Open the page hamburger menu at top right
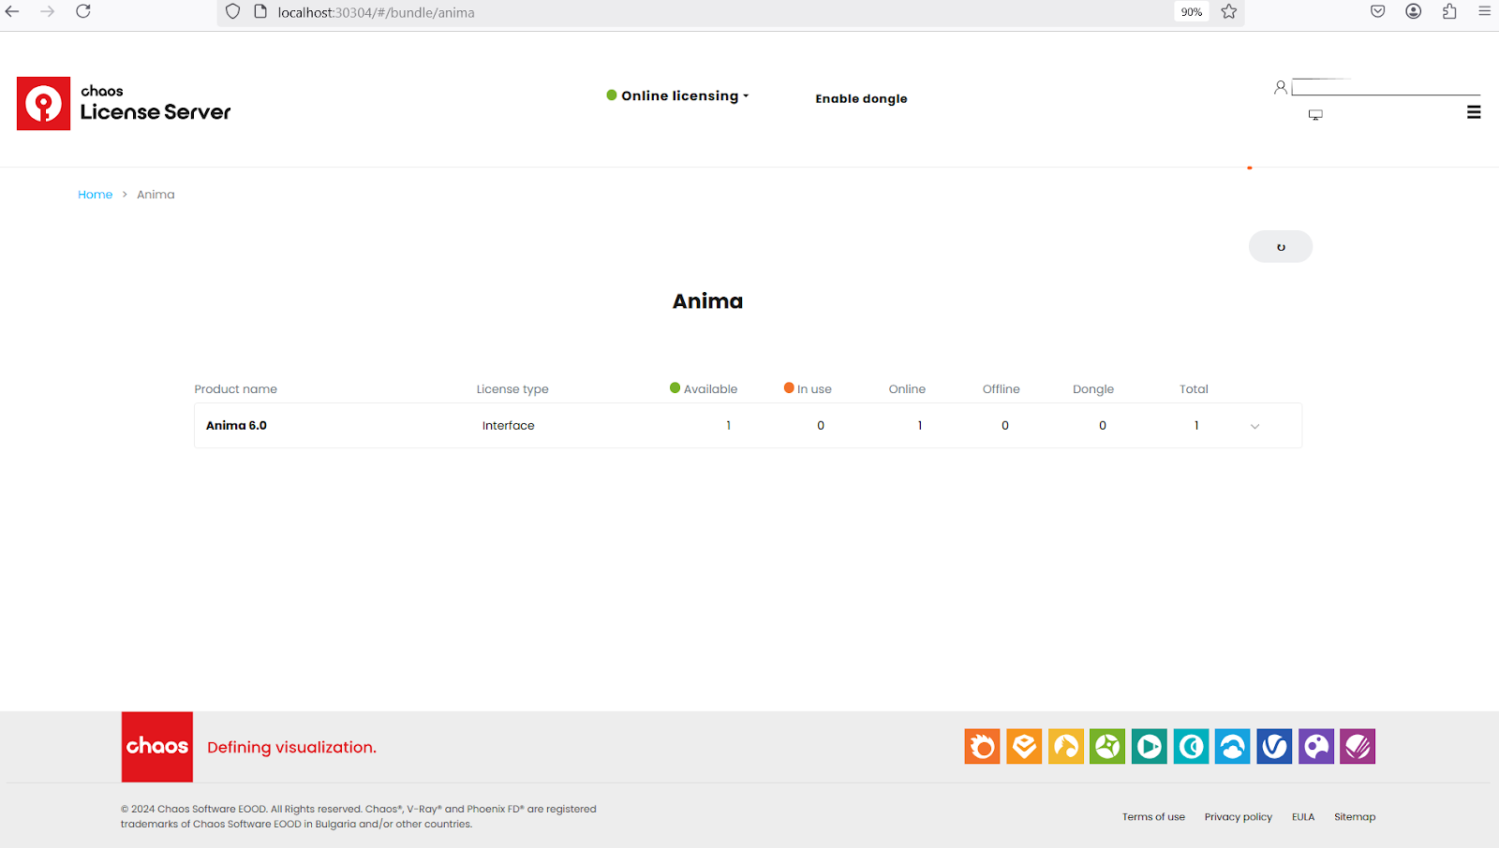 1474,112
